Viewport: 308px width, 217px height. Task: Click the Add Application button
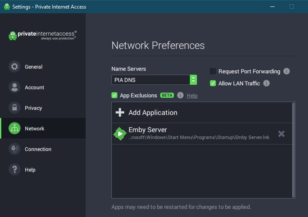(153, 112)
